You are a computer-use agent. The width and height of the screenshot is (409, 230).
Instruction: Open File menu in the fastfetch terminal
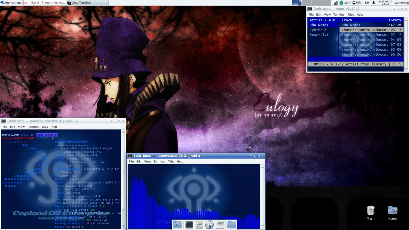(5, 127)
